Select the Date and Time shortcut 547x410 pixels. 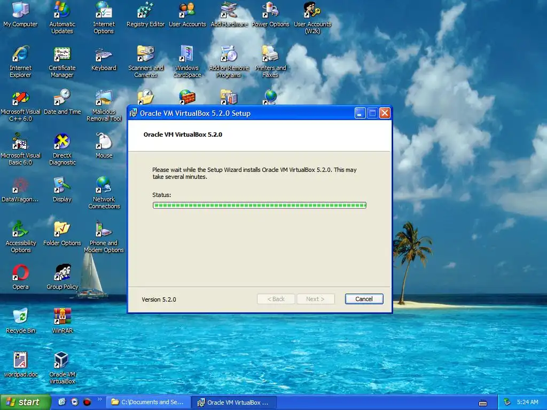pyautogui.click(x=62, y=102)
